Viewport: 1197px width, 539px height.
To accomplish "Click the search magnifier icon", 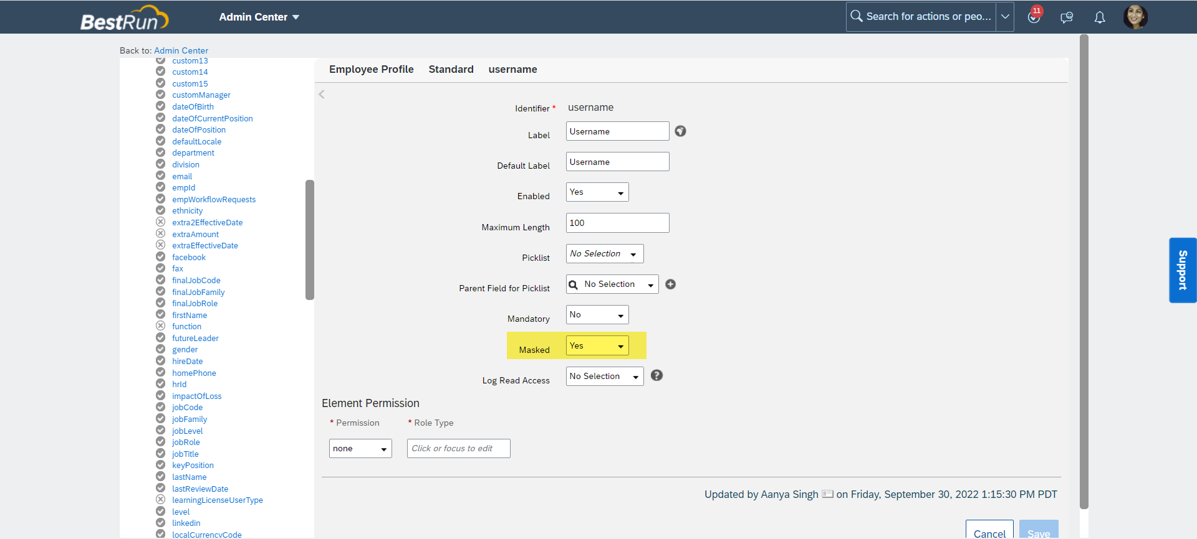I will (857, 16).
